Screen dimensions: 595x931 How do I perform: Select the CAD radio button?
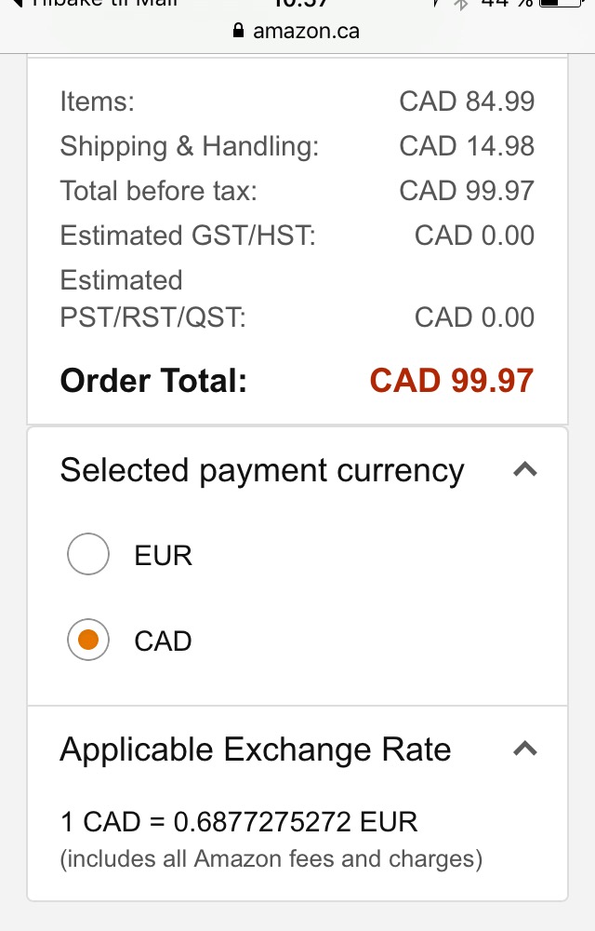(x=88, y=641)
